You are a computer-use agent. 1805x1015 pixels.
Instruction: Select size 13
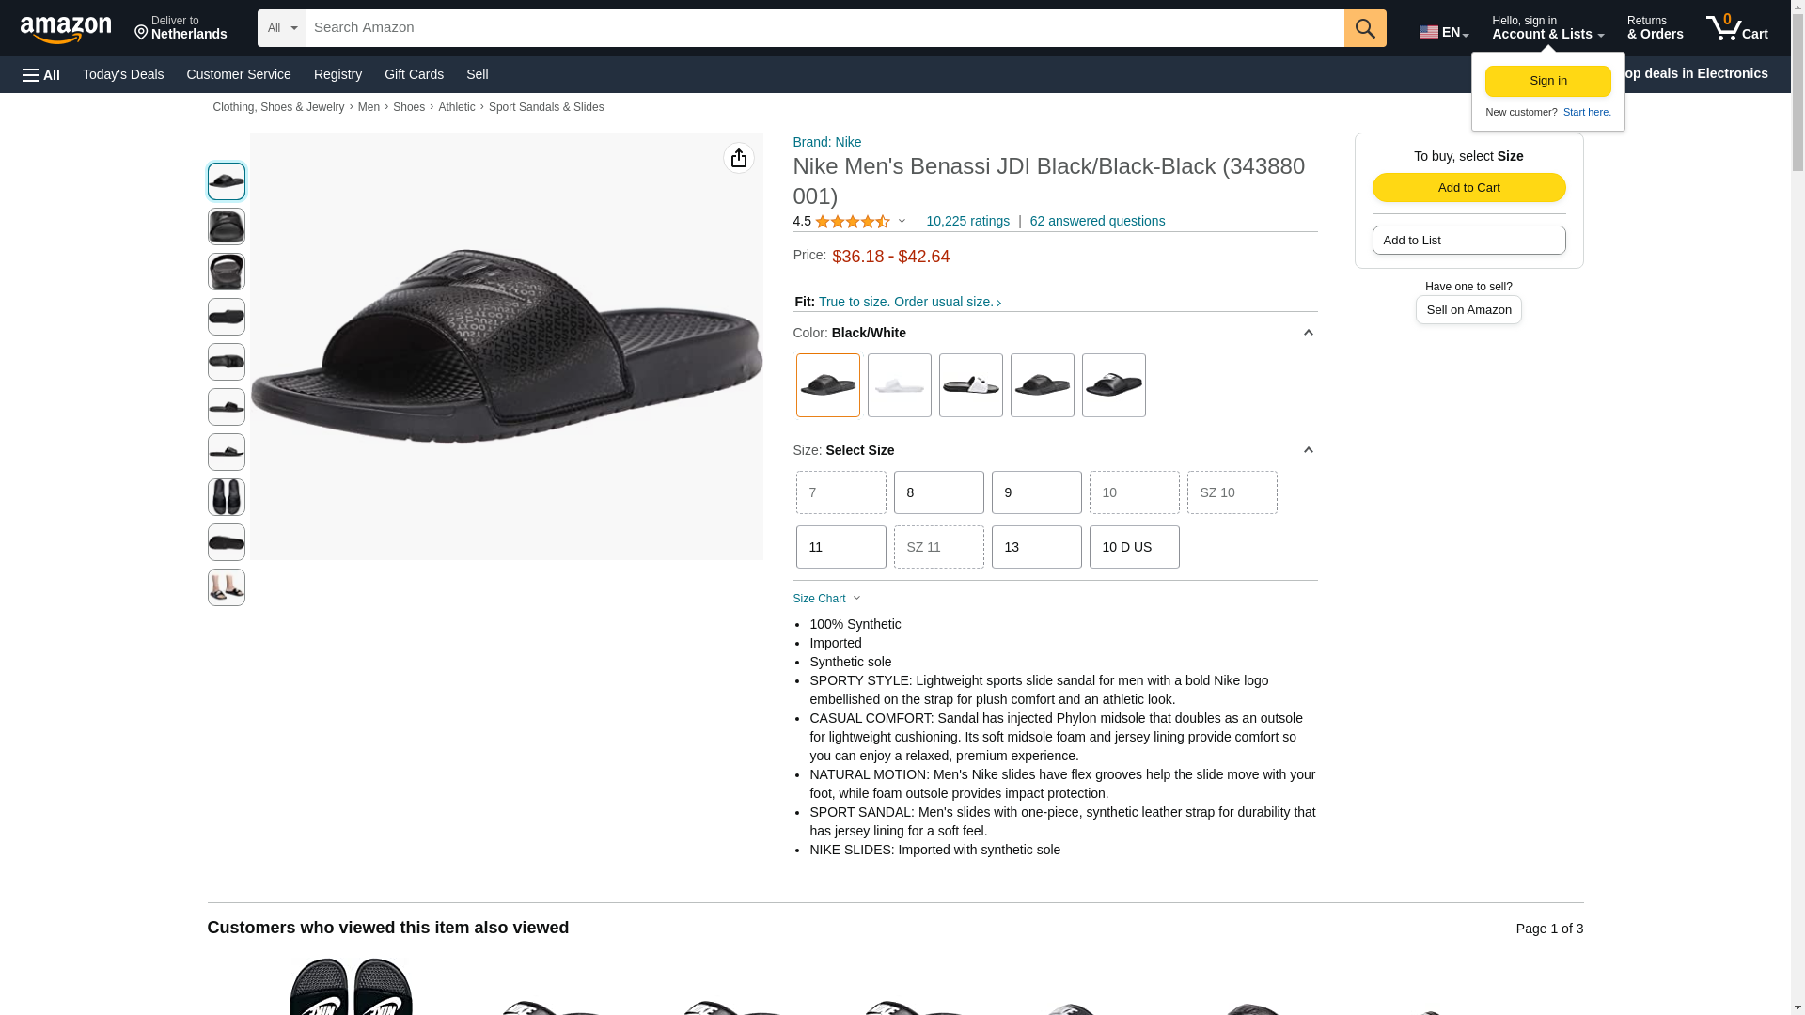1036,547
